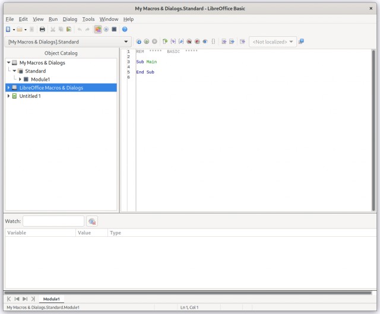Click the Manage Language icon
This screenshot has width=380, height=314.
click(301, 42)
